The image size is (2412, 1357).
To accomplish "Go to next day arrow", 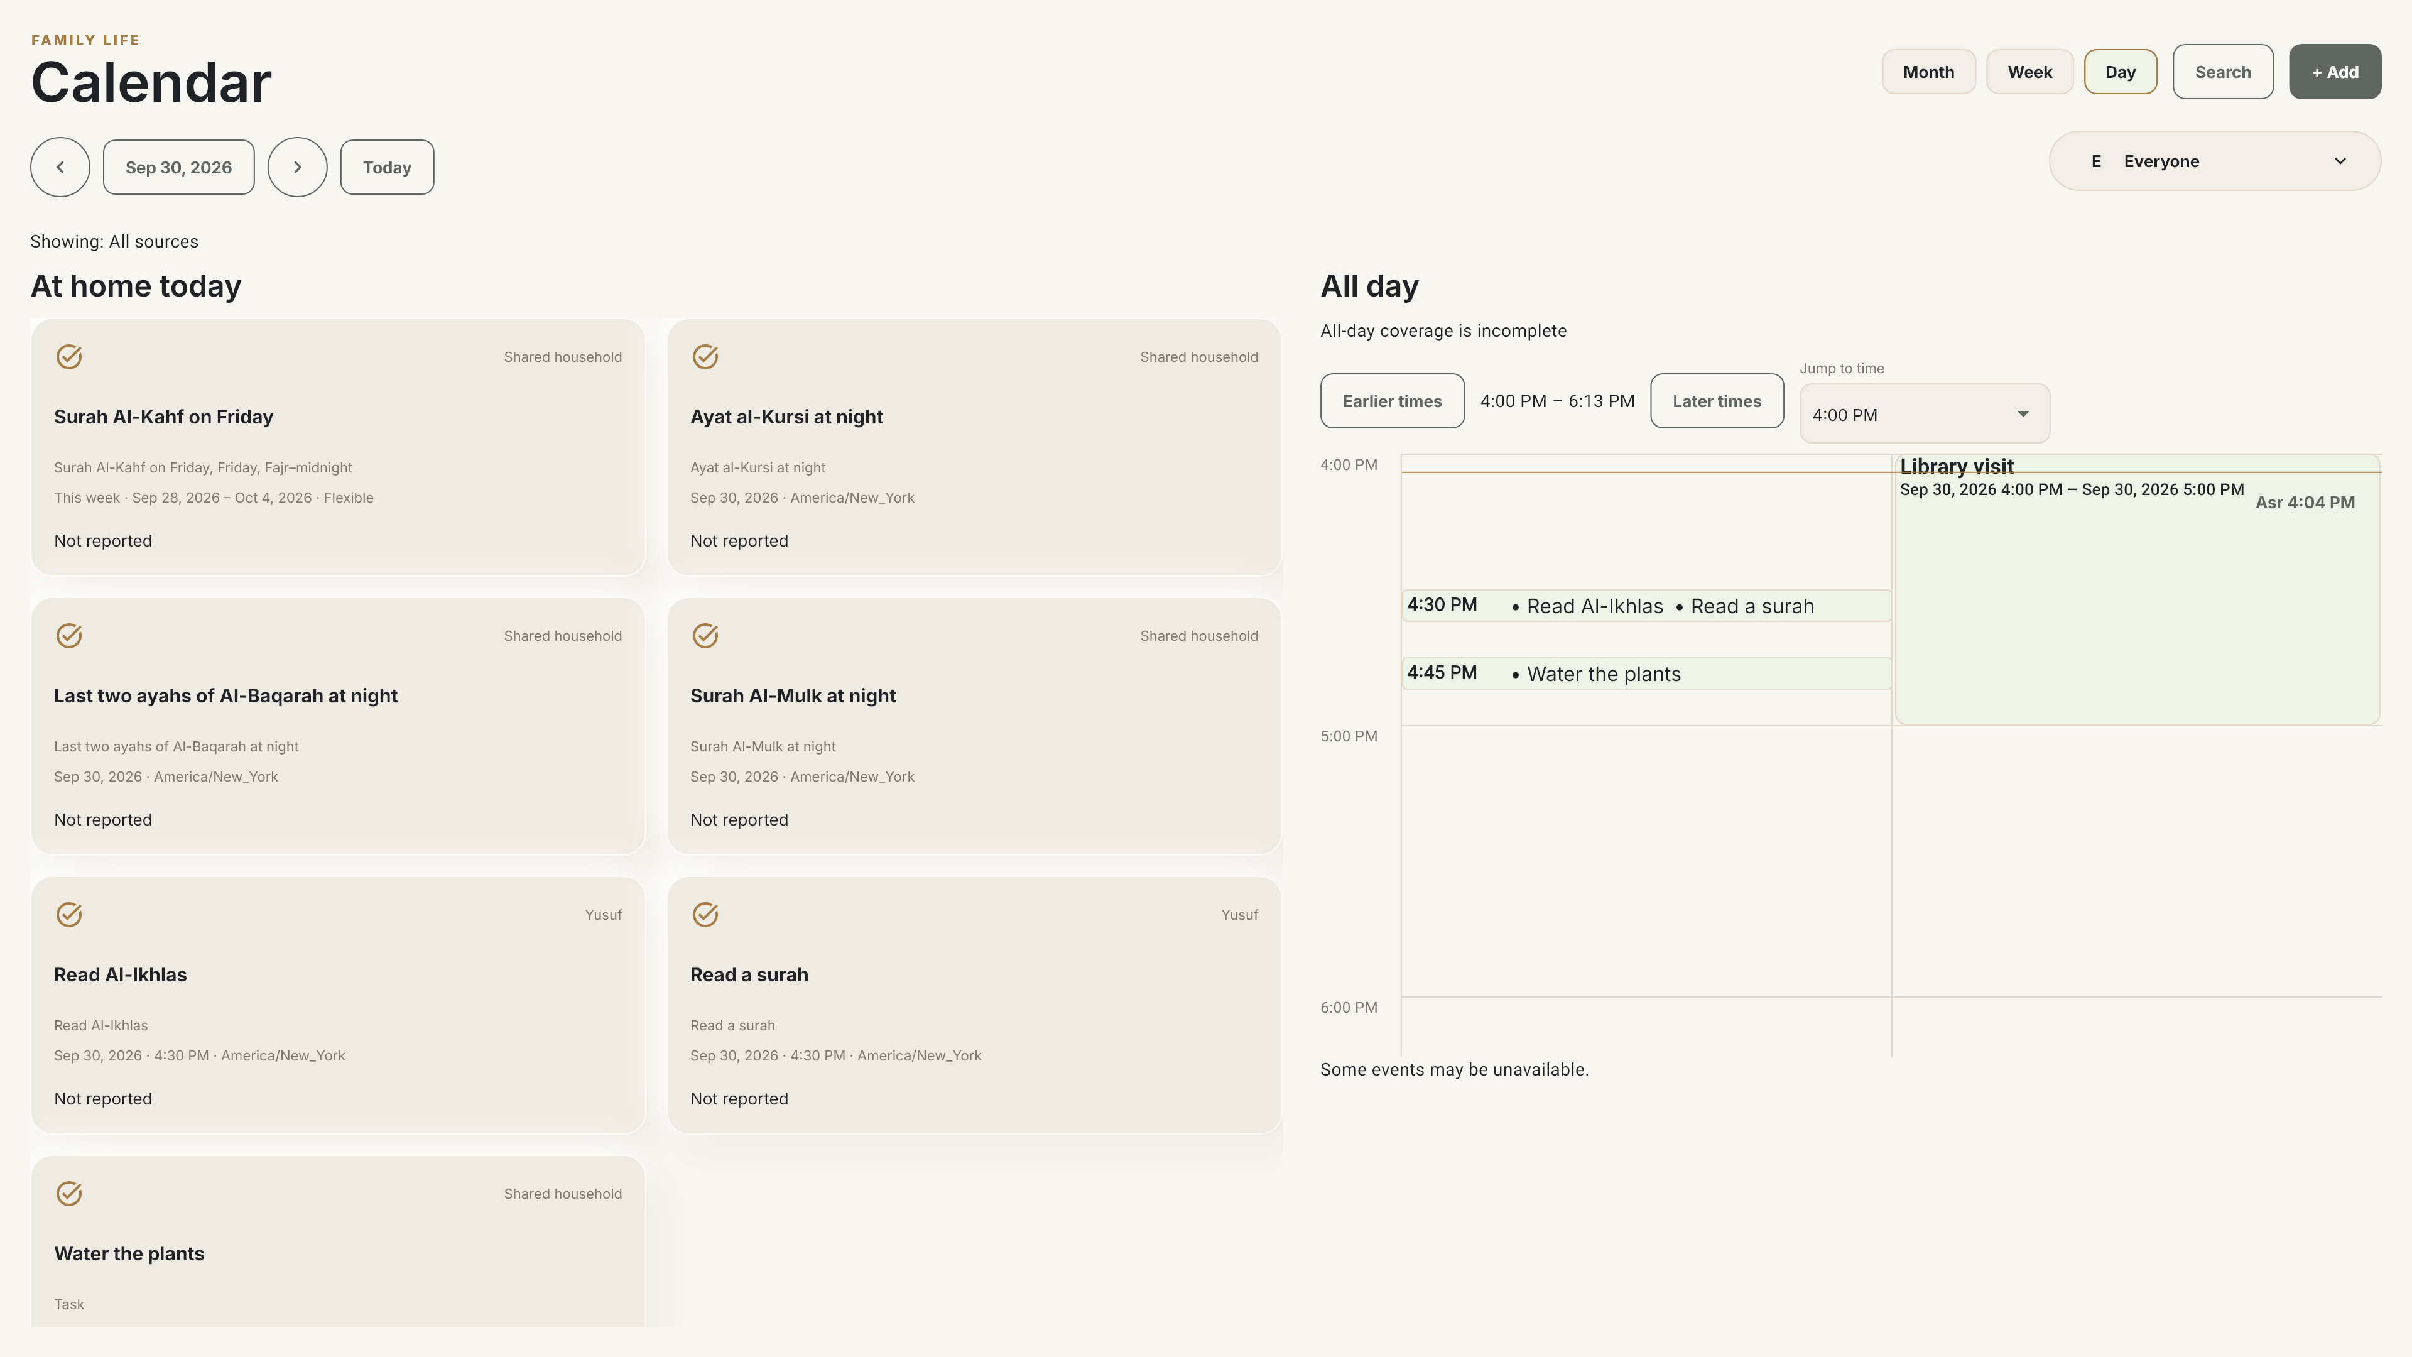I will (298, 168).
